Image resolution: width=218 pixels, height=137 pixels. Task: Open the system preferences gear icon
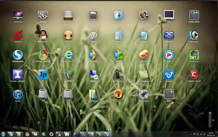[43, 15]
